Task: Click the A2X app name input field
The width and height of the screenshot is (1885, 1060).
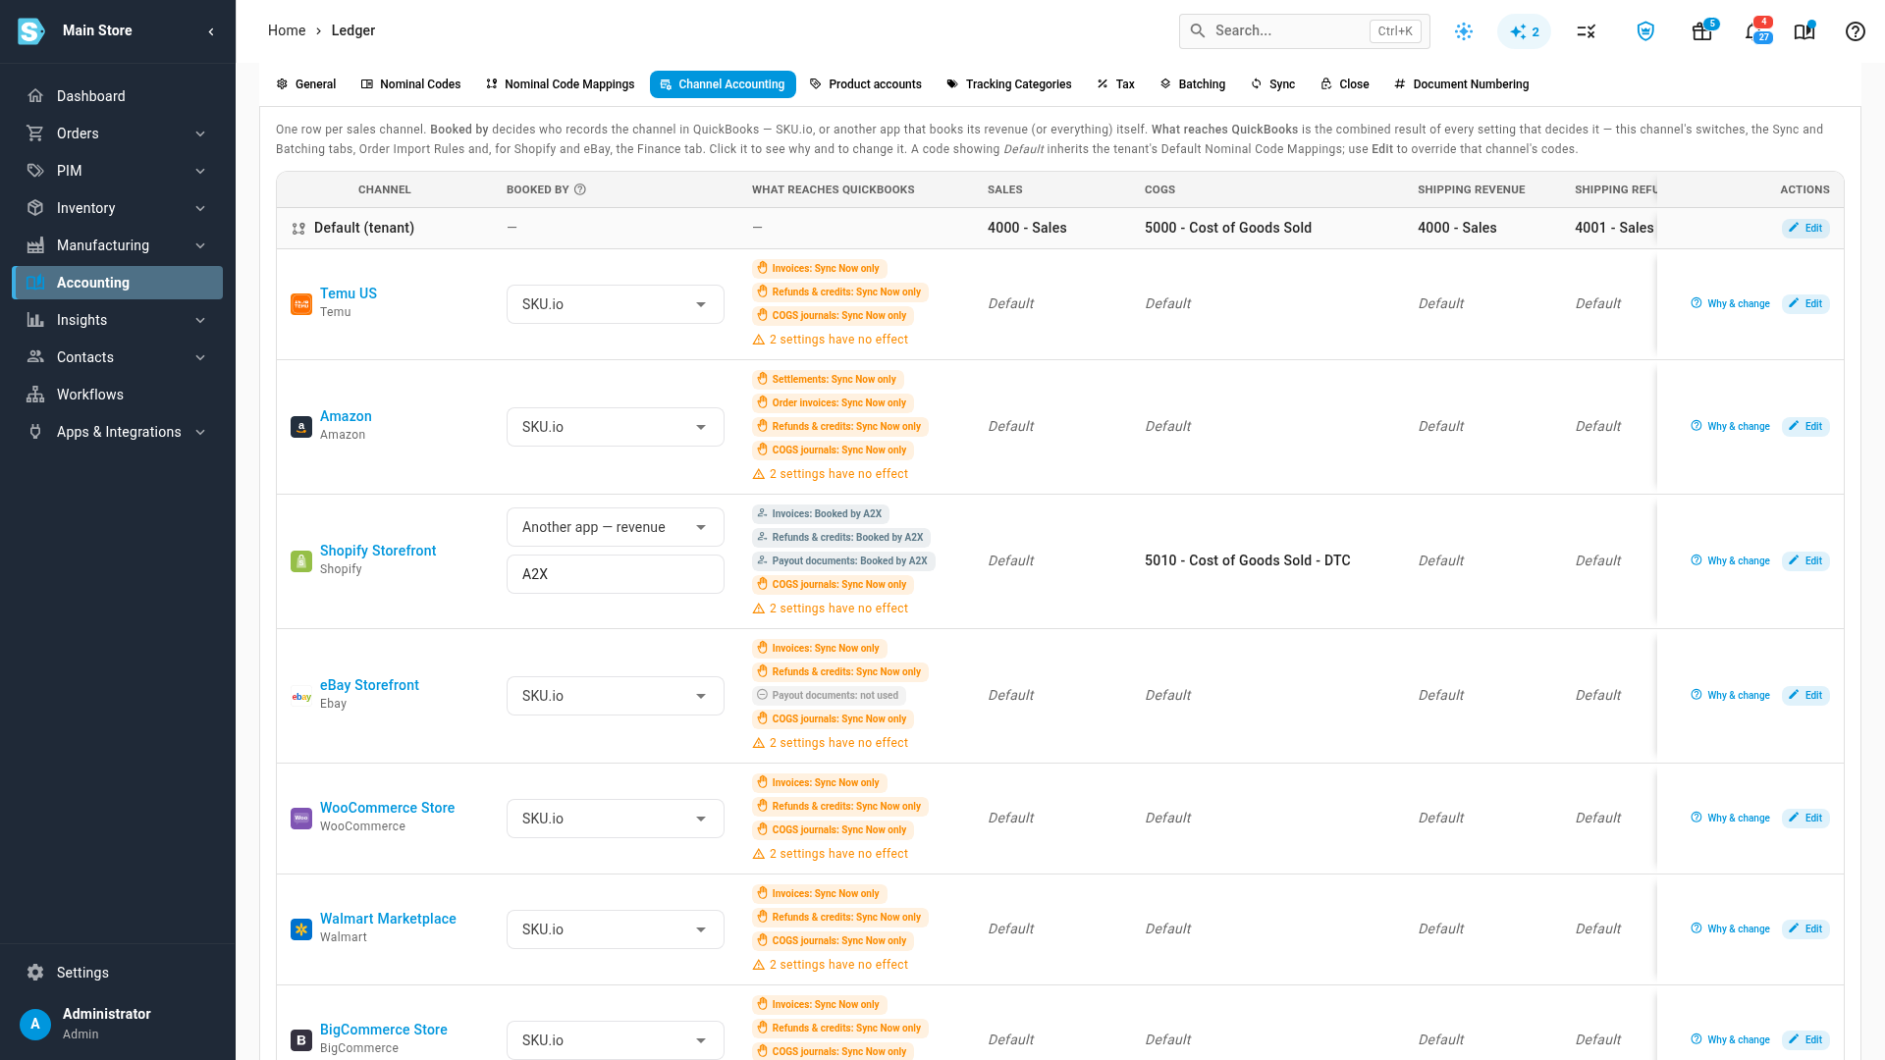Action: pos(616,574)
